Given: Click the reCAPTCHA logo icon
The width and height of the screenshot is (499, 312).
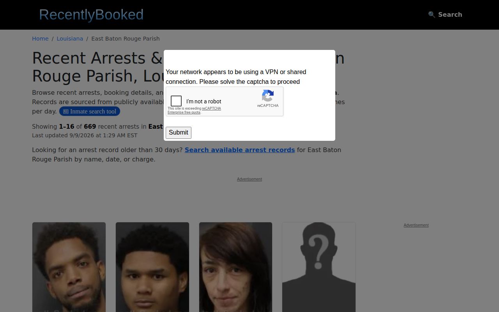Looking at the screenshot, I should tap(268, 96).
